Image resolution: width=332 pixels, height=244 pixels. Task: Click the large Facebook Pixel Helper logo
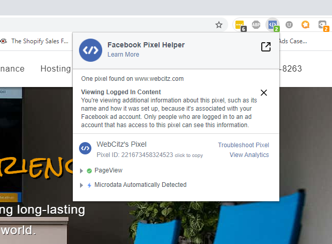click(x=91, y=50)
